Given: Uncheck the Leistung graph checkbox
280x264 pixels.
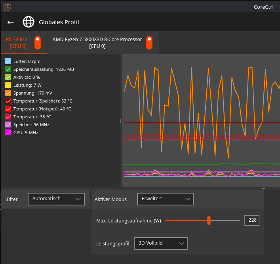Looking at the screenshot, I should tap(8, 85).
